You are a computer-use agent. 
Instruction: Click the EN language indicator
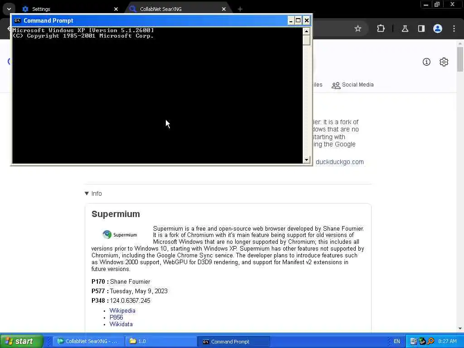point(397,341)
